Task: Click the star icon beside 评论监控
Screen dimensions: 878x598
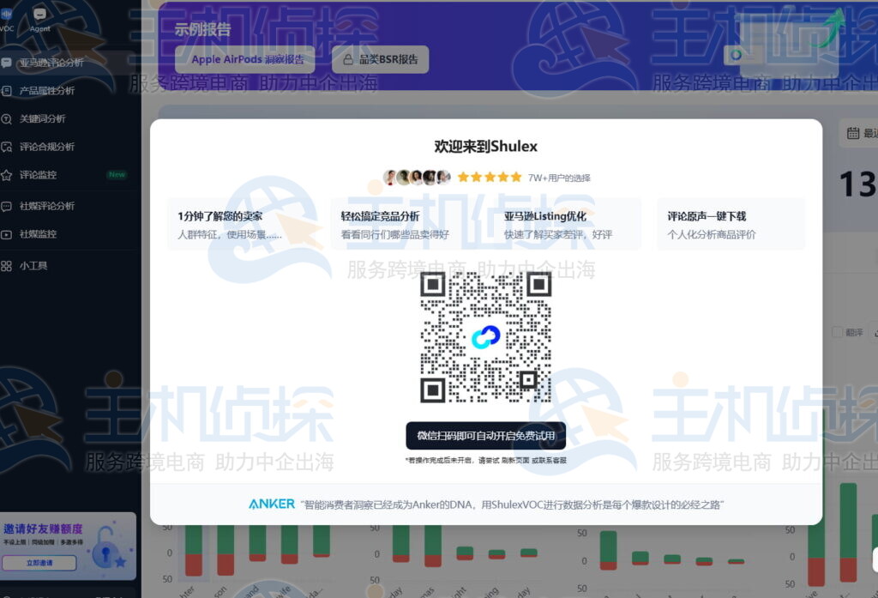Action: pyautogui.click(x=7, y=175)
